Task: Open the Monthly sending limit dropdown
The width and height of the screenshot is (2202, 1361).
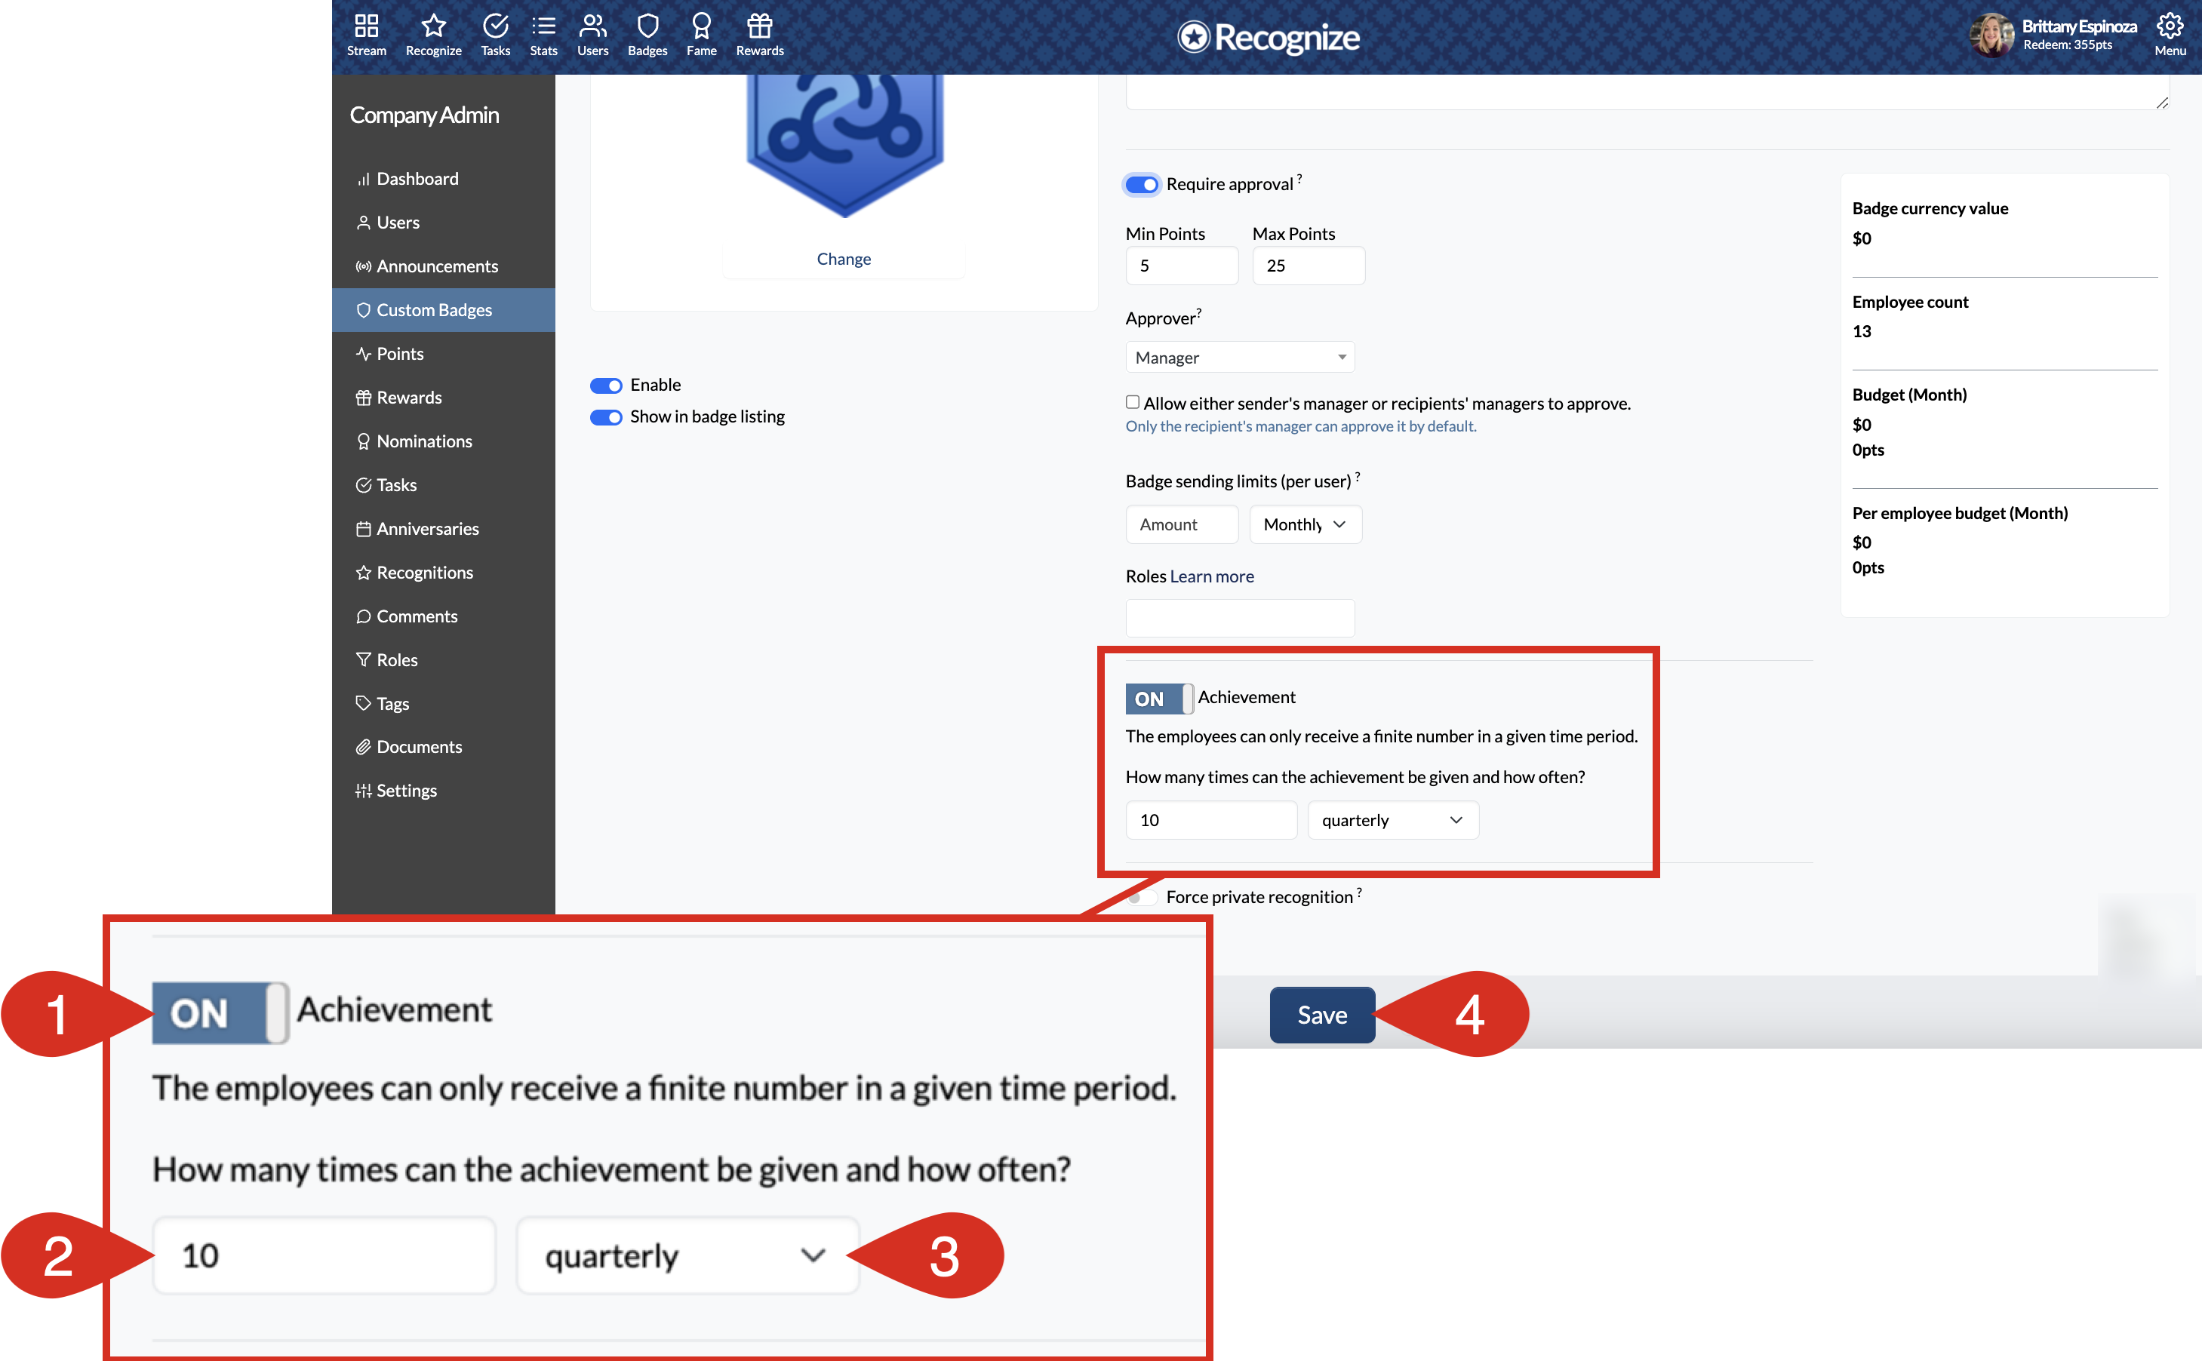Action: coord(1306,525)
